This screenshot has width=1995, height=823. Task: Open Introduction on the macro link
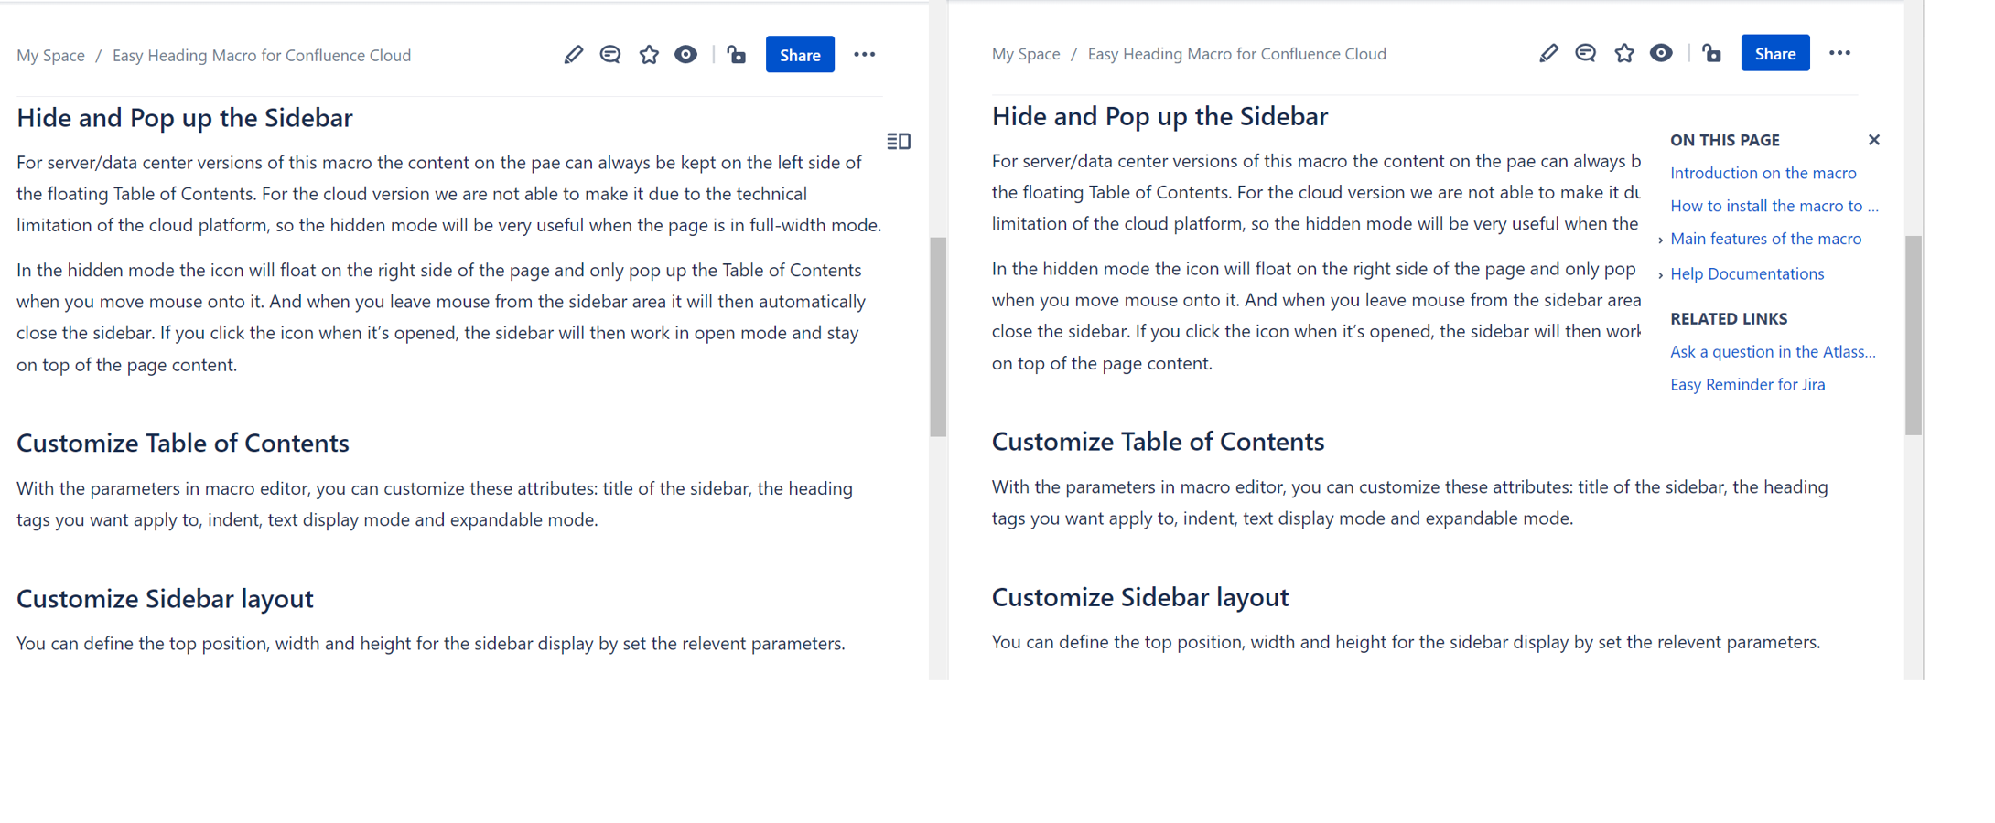point(1763,173)
